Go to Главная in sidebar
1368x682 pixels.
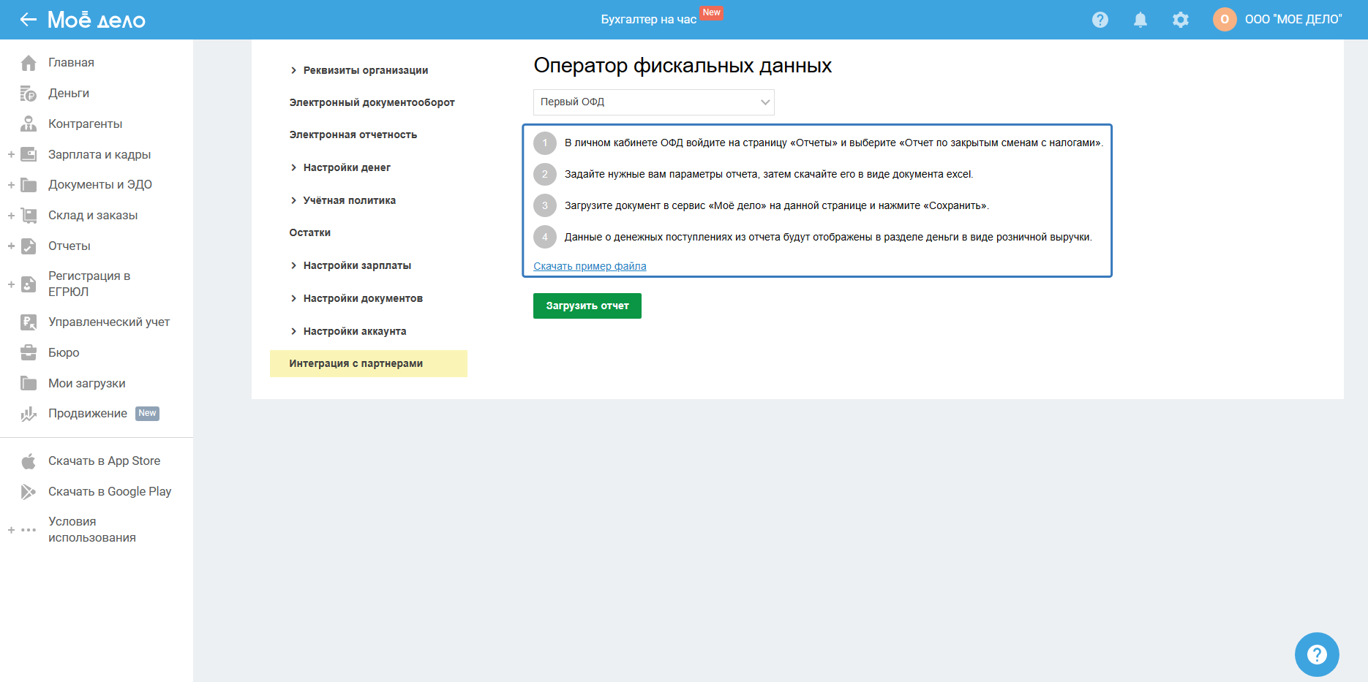coord(71,63)
